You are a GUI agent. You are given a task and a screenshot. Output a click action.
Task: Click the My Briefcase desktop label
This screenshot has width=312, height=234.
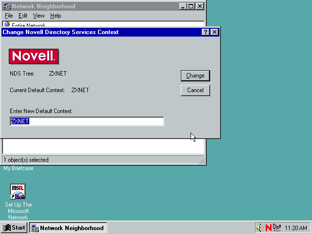[x=19, y=168]
